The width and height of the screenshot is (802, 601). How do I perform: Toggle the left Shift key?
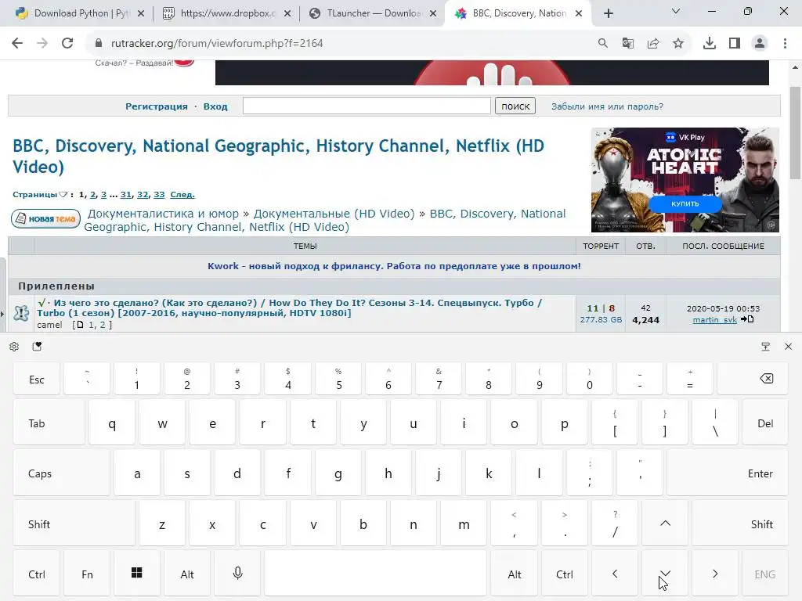pyautogui.click(x=74, y=524)
